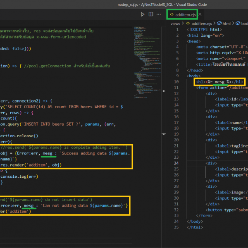Click the closing </form> tag line
Screen dimensions: 248x248
(x=205, y=215)
